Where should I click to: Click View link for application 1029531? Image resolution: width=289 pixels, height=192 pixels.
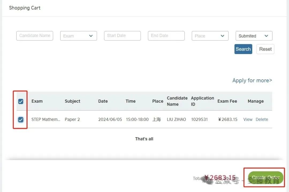(248, 120)
